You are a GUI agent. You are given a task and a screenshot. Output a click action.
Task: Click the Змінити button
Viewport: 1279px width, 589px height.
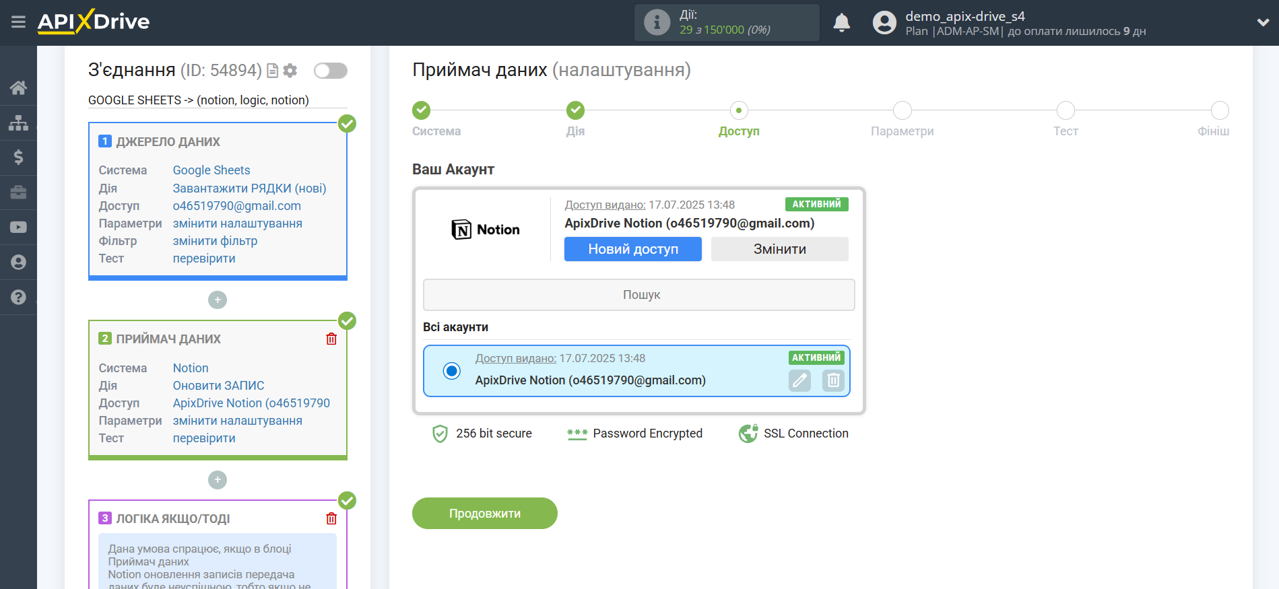tap(780, 249)
